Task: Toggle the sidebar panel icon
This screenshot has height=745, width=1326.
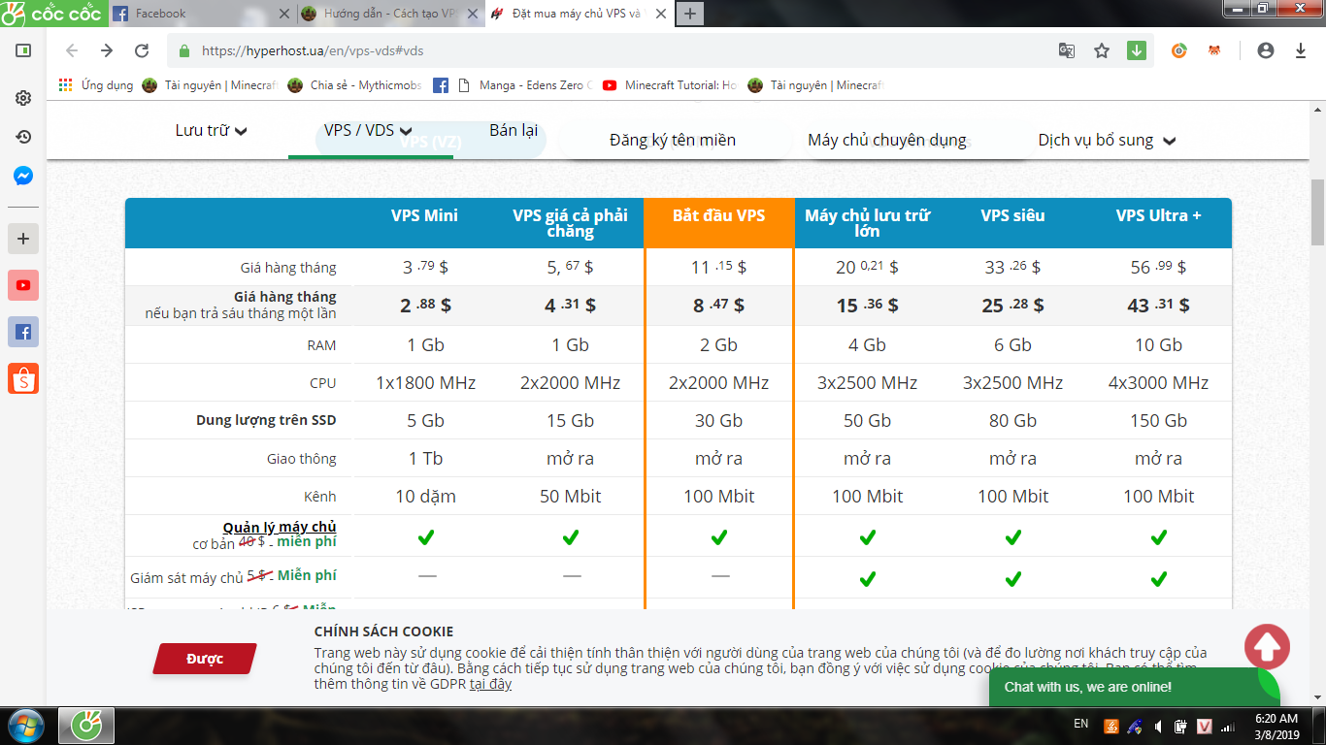Action: pos(23,50)
